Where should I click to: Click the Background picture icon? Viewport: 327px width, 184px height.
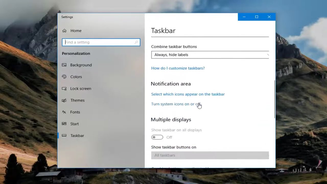point(64,65)
